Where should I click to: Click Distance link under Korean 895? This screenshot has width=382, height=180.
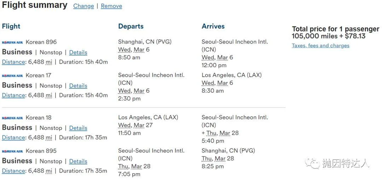click(13, 171)
